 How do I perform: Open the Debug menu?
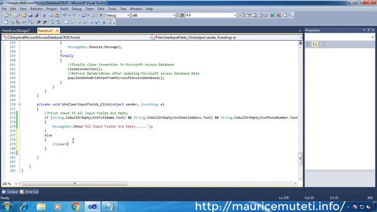point(77,9)
